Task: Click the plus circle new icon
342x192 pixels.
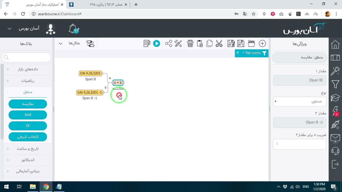Action: pos(262,43)
